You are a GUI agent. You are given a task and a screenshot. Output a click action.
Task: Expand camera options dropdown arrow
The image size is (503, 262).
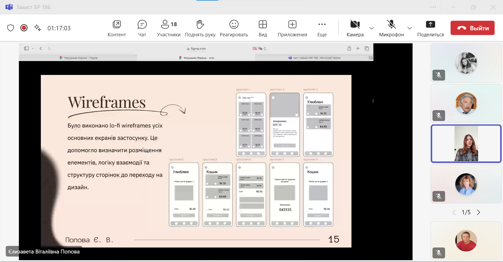(371, 28)
